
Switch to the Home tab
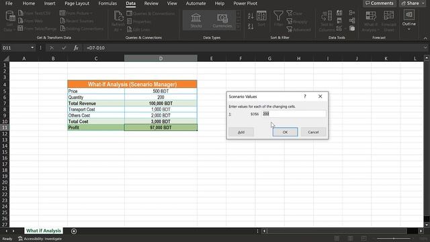click(28, 3)
